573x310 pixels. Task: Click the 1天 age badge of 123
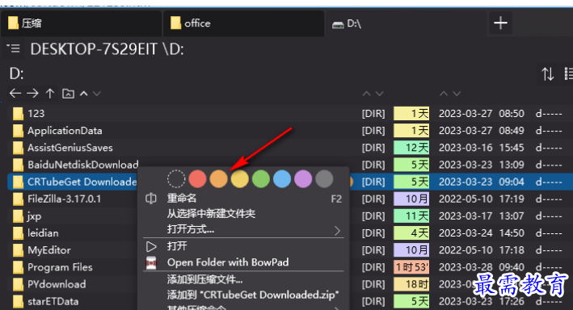pyautogui.click(x=411, y=114)
